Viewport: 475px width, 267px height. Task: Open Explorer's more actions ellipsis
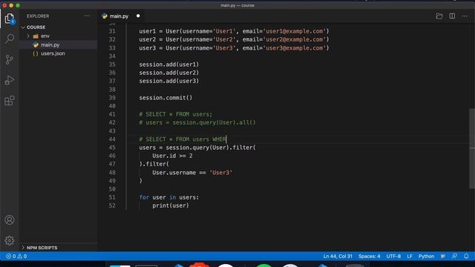point(87,16)
